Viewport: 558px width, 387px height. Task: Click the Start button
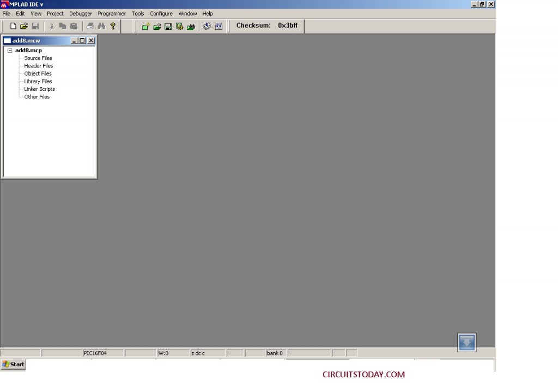coord(13,364)
